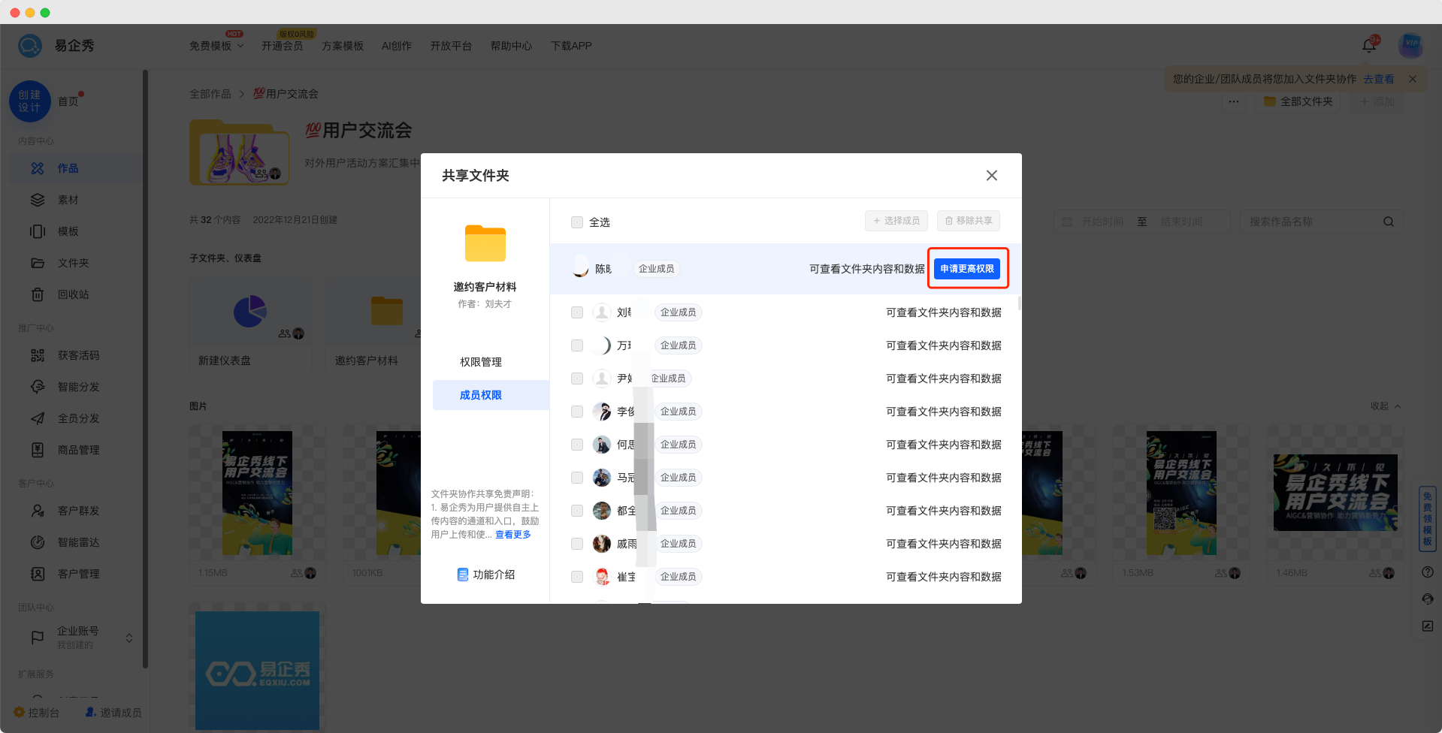Select the checkbox for member 崔
Viewport: 1442px width, 733px height.
pos(577,577)
